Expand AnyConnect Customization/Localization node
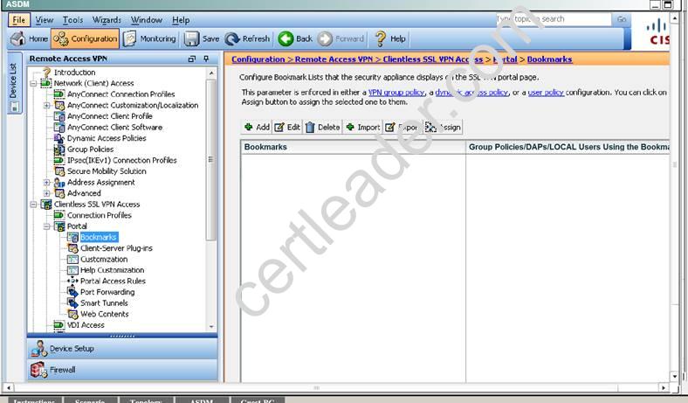This screenshot has width=688, height=403. coord(46,105)
